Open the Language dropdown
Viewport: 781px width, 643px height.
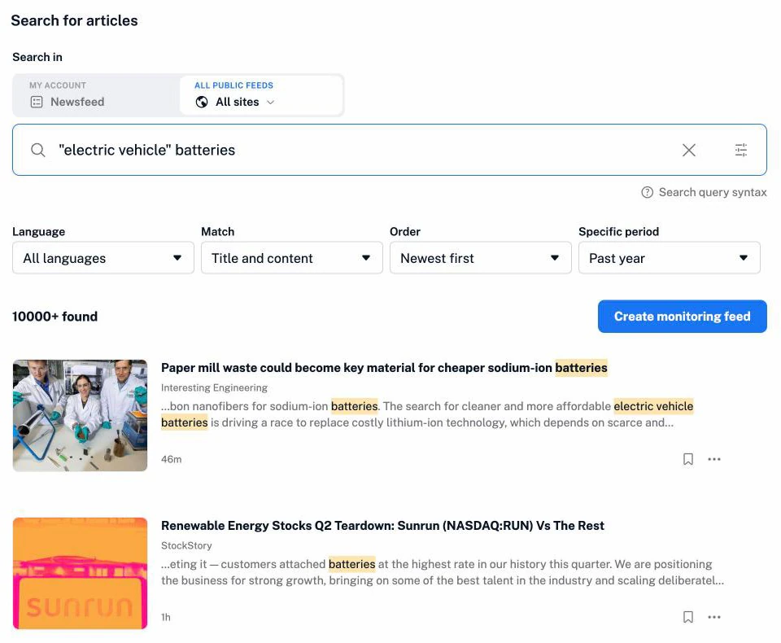tap(103, 258)
